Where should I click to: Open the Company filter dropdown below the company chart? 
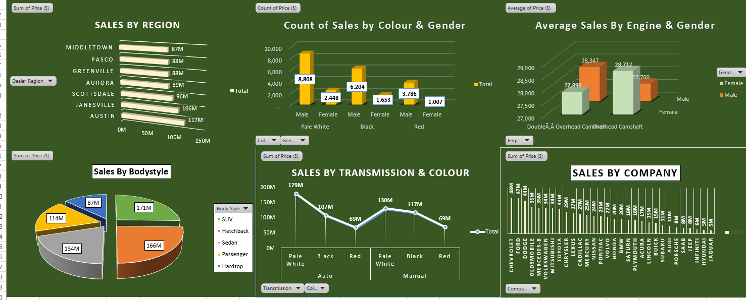pos(522,289)
